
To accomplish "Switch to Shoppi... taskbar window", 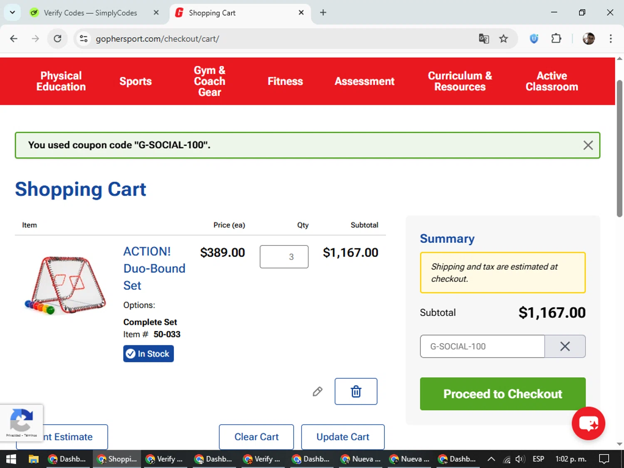I will coord(117,459).
